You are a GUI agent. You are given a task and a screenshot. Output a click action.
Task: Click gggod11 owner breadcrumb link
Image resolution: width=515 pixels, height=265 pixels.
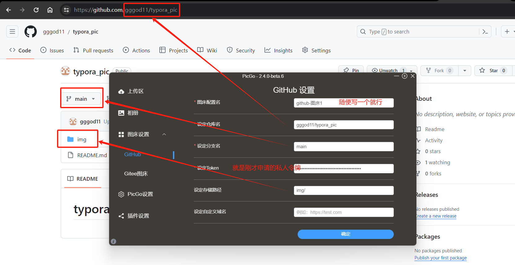[54, 32]
